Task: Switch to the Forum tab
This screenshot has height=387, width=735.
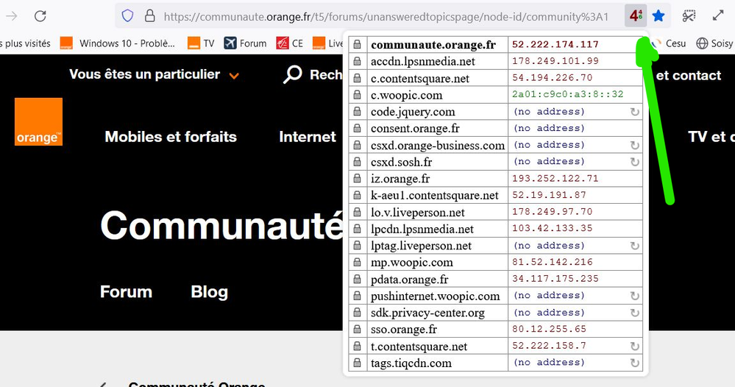Action: coord(126,292)
